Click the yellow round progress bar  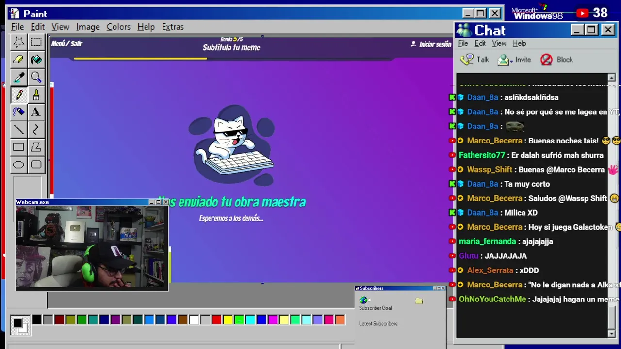coord(141,59)
